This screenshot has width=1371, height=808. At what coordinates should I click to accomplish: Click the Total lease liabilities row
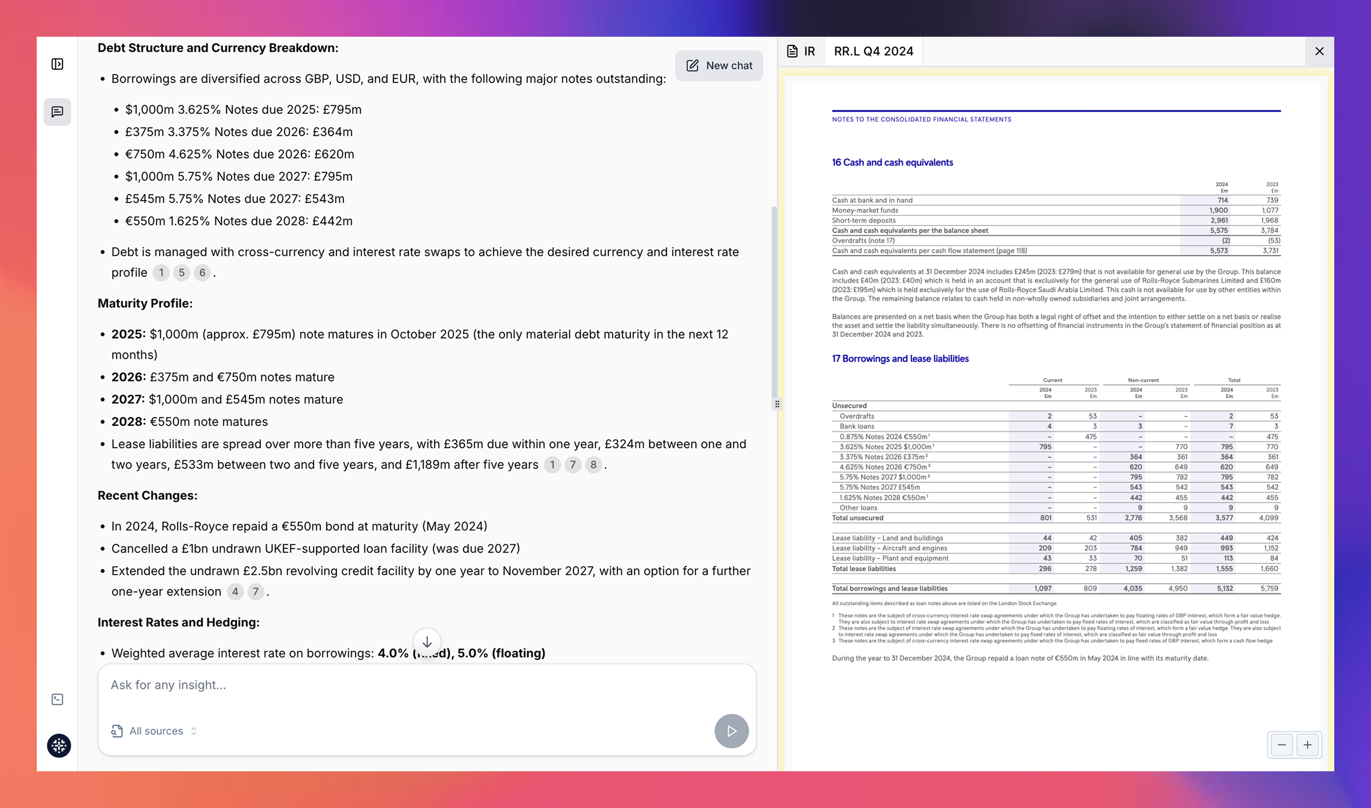pos(1056,569)
